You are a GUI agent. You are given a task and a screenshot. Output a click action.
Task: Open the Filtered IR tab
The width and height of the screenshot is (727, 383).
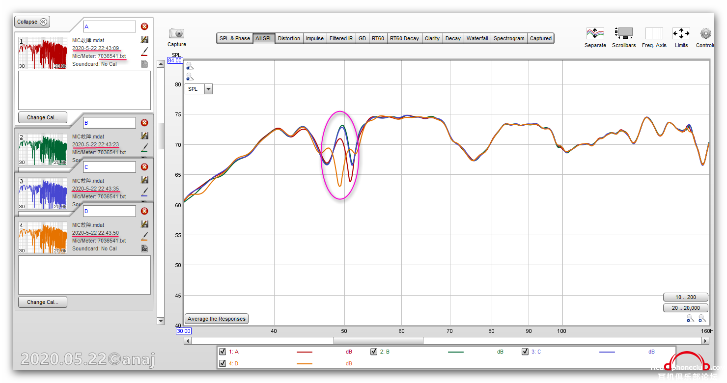(x=341, y=38)
